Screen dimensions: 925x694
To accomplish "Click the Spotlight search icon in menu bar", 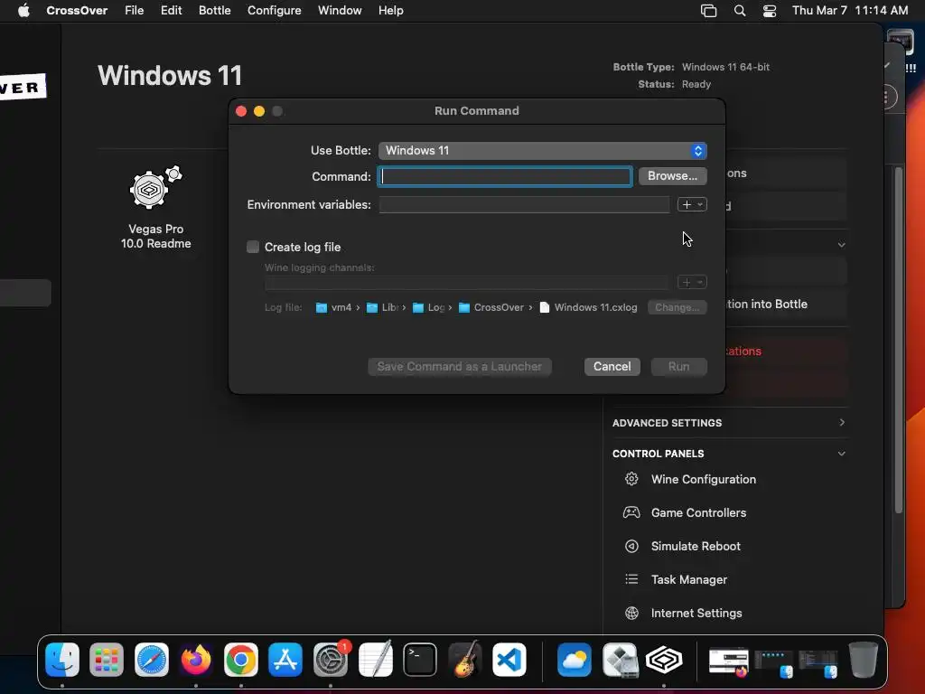I will pyautogui.click(x=739, y=11).
